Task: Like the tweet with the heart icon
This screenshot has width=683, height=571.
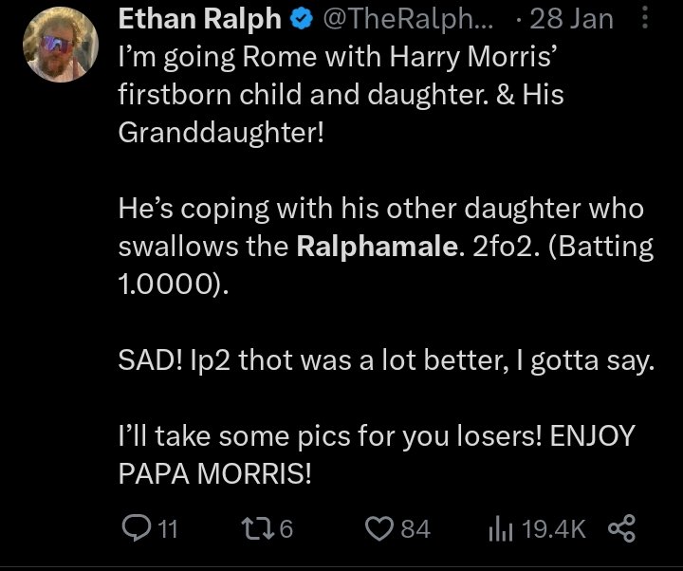Action: (379, 528)
